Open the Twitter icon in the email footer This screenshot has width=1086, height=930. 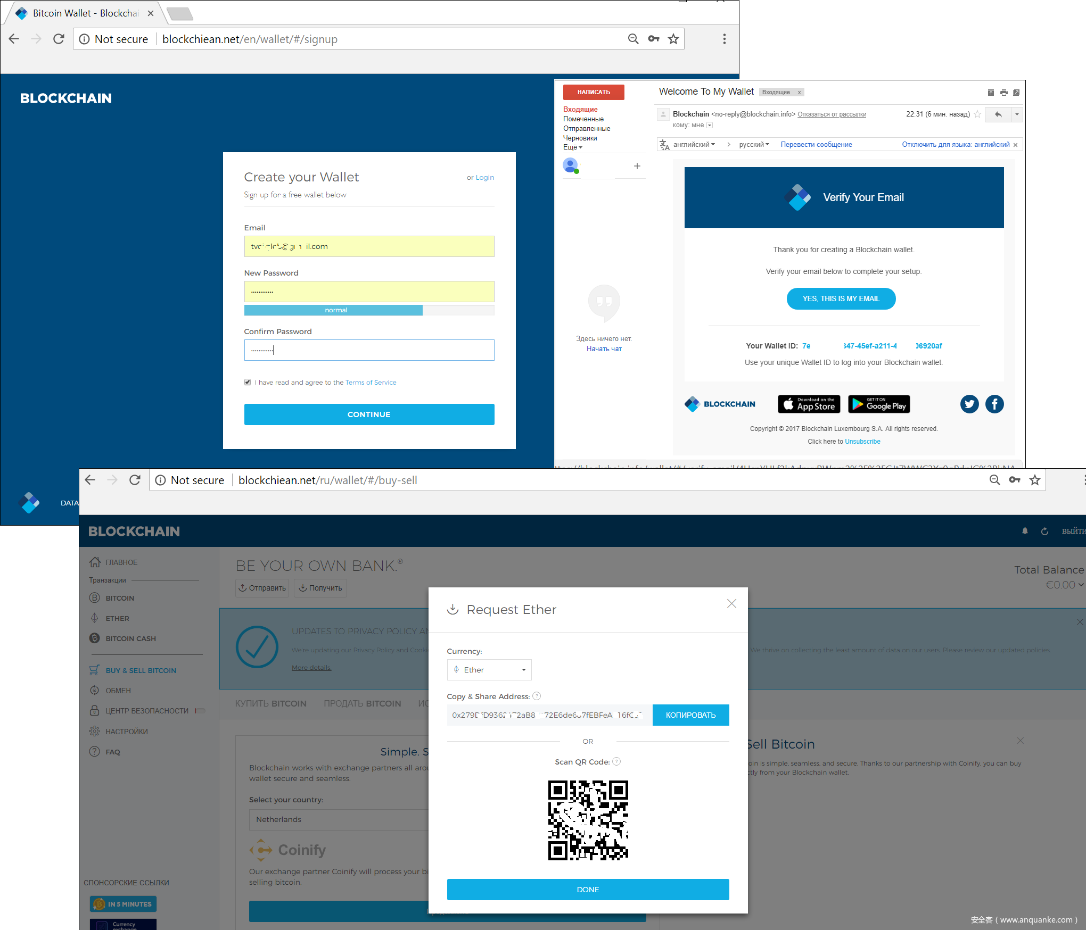click(x=969, y=404)
